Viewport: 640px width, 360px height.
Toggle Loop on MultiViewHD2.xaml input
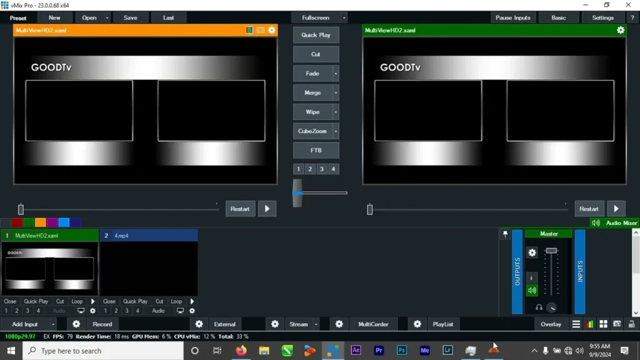pyautogui.click(x=77, y=301)
